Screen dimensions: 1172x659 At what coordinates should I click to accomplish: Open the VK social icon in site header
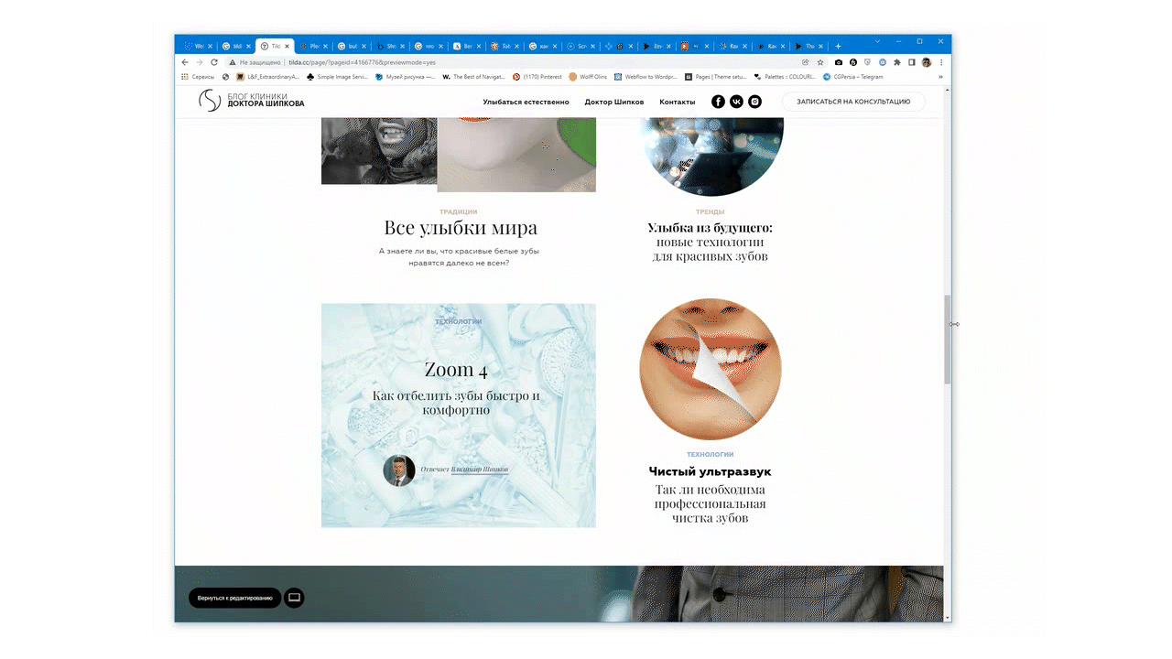736,102
